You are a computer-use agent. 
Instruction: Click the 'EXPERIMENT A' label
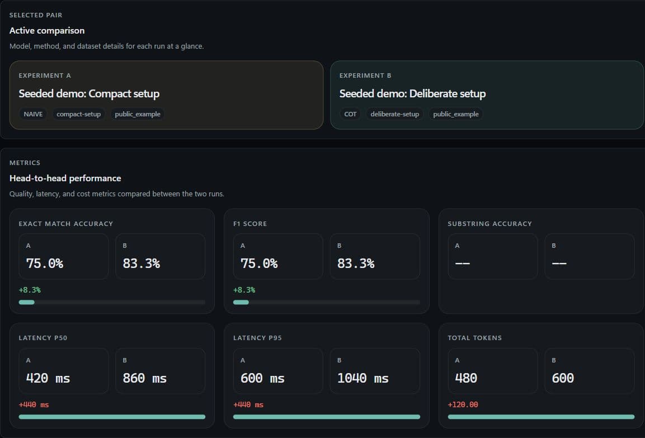coord(45,76)
